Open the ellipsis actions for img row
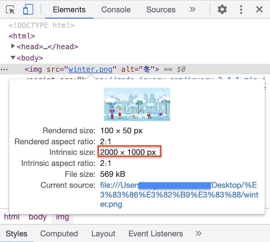The height and width of the screenshot is (242, 270). tap(4, 70)
